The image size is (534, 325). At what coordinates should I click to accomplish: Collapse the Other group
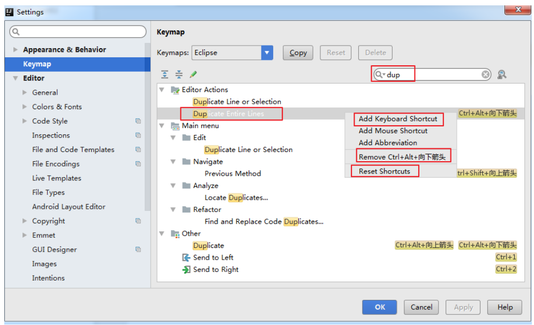click(x=162, y=234)
